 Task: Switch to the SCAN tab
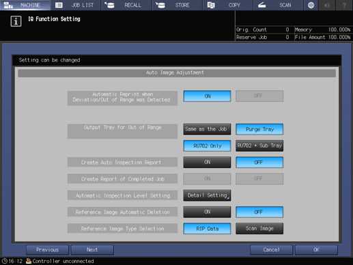(279, 5)
